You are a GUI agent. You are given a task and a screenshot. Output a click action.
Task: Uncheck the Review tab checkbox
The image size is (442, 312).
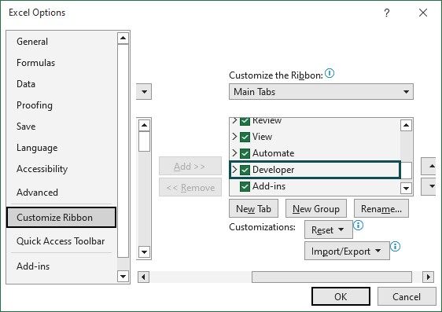pyautogui.click(x=245, y=121)
